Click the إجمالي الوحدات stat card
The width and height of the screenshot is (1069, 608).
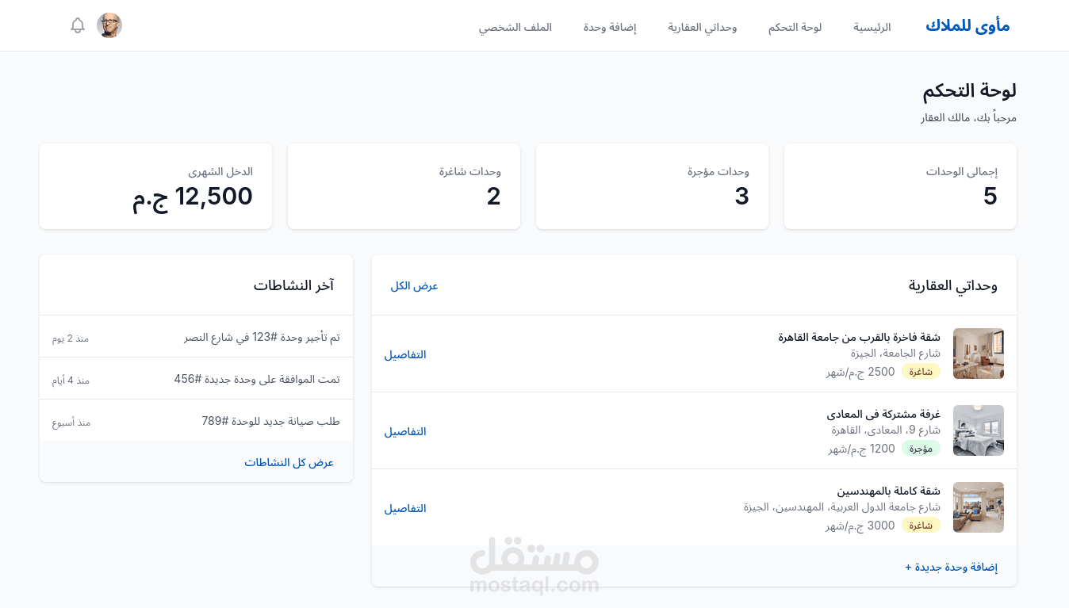[900, 186]
